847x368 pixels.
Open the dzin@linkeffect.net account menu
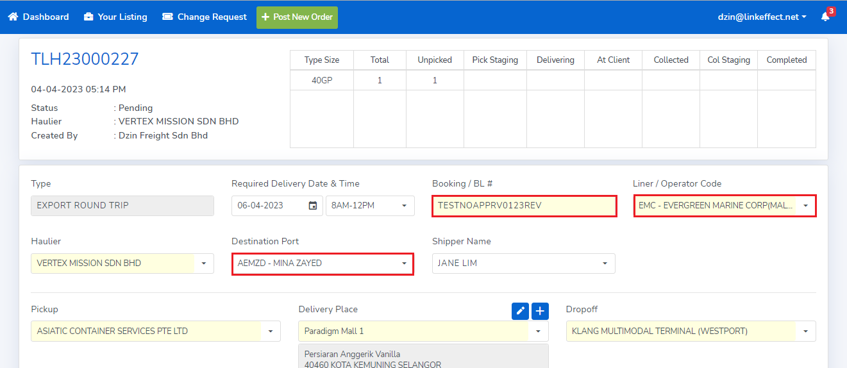click(762, 17)
